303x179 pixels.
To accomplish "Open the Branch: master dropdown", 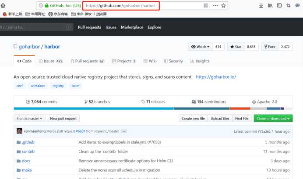I will (x=29, y=118).
